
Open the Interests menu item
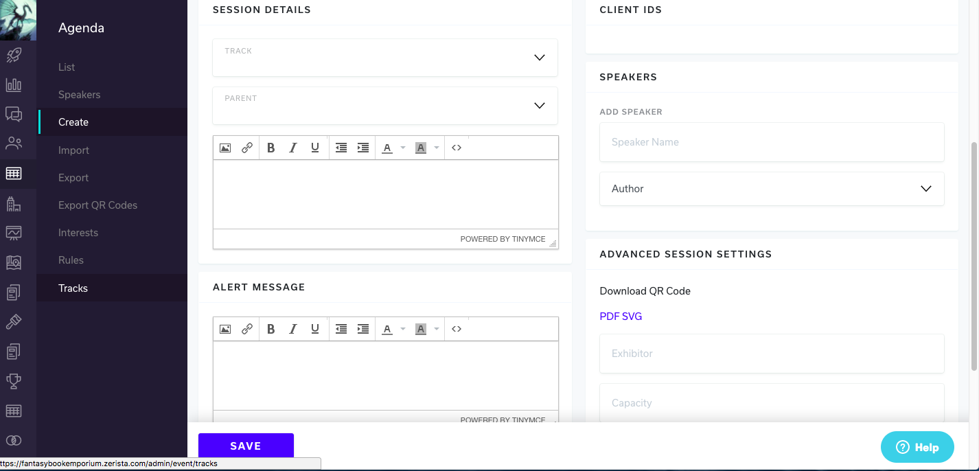tap(78, 233)
